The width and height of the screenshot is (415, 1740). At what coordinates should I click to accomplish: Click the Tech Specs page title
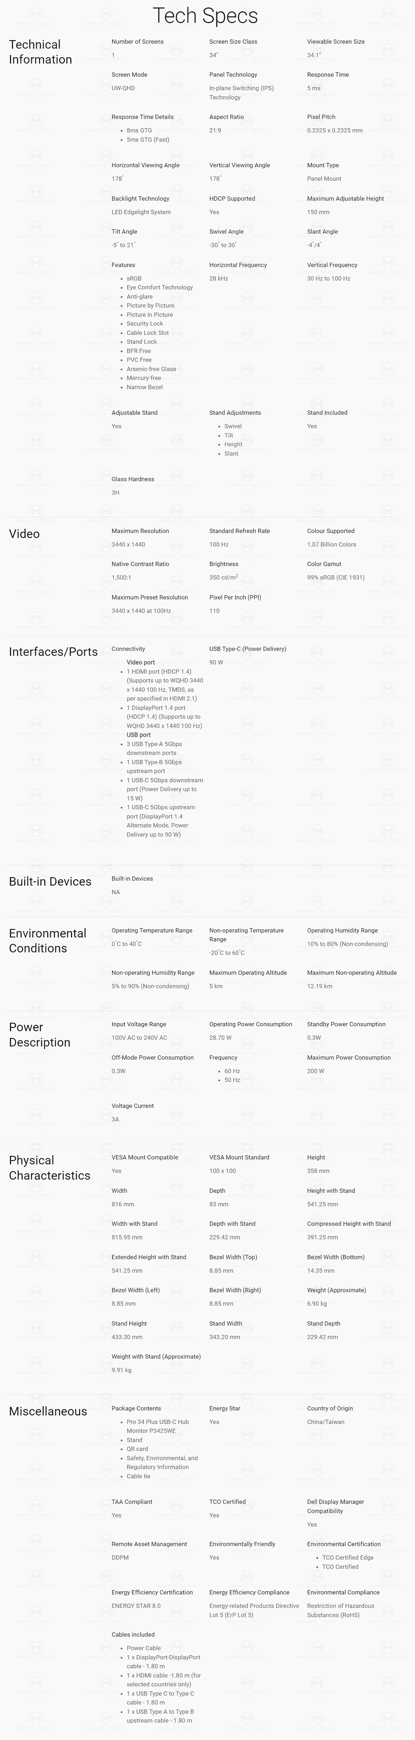tap(205, 16)
